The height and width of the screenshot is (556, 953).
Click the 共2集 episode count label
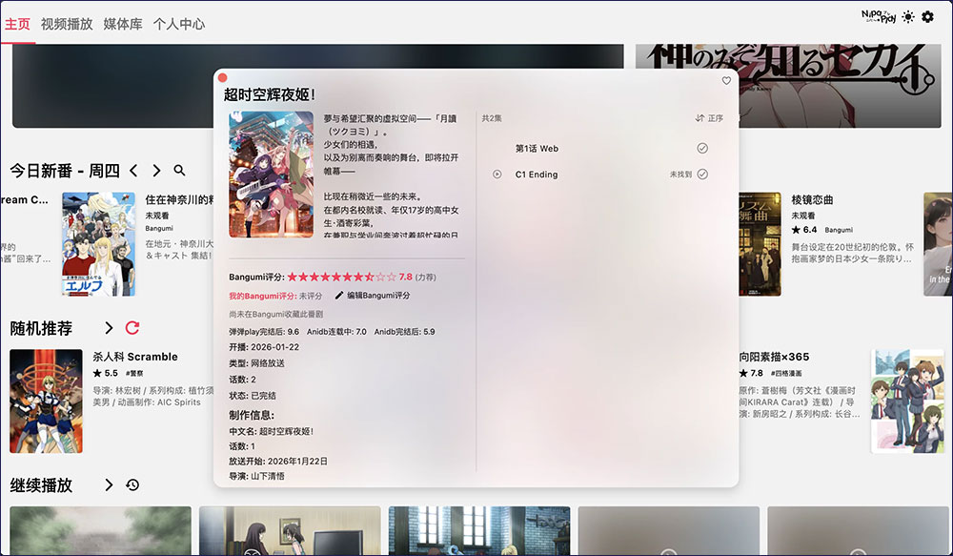tap(492, 118)
